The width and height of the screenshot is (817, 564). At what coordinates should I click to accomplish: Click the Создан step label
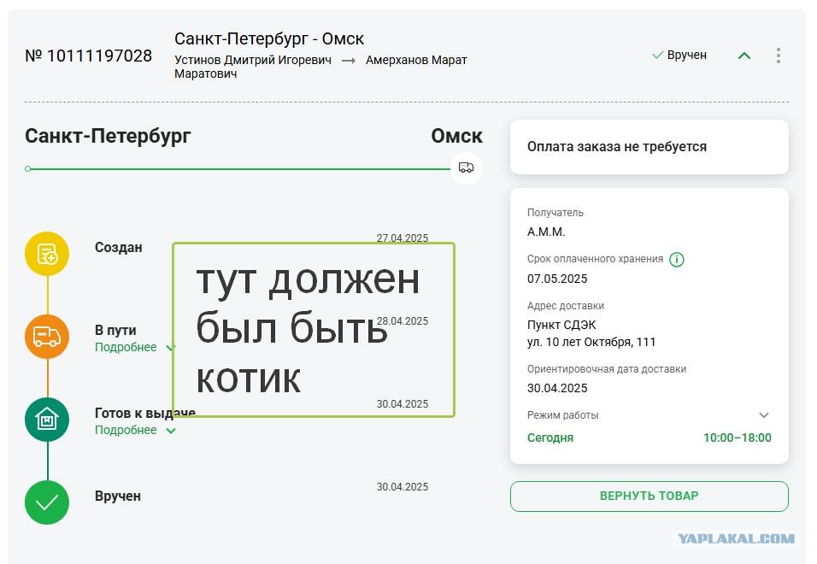coord(118,247)
